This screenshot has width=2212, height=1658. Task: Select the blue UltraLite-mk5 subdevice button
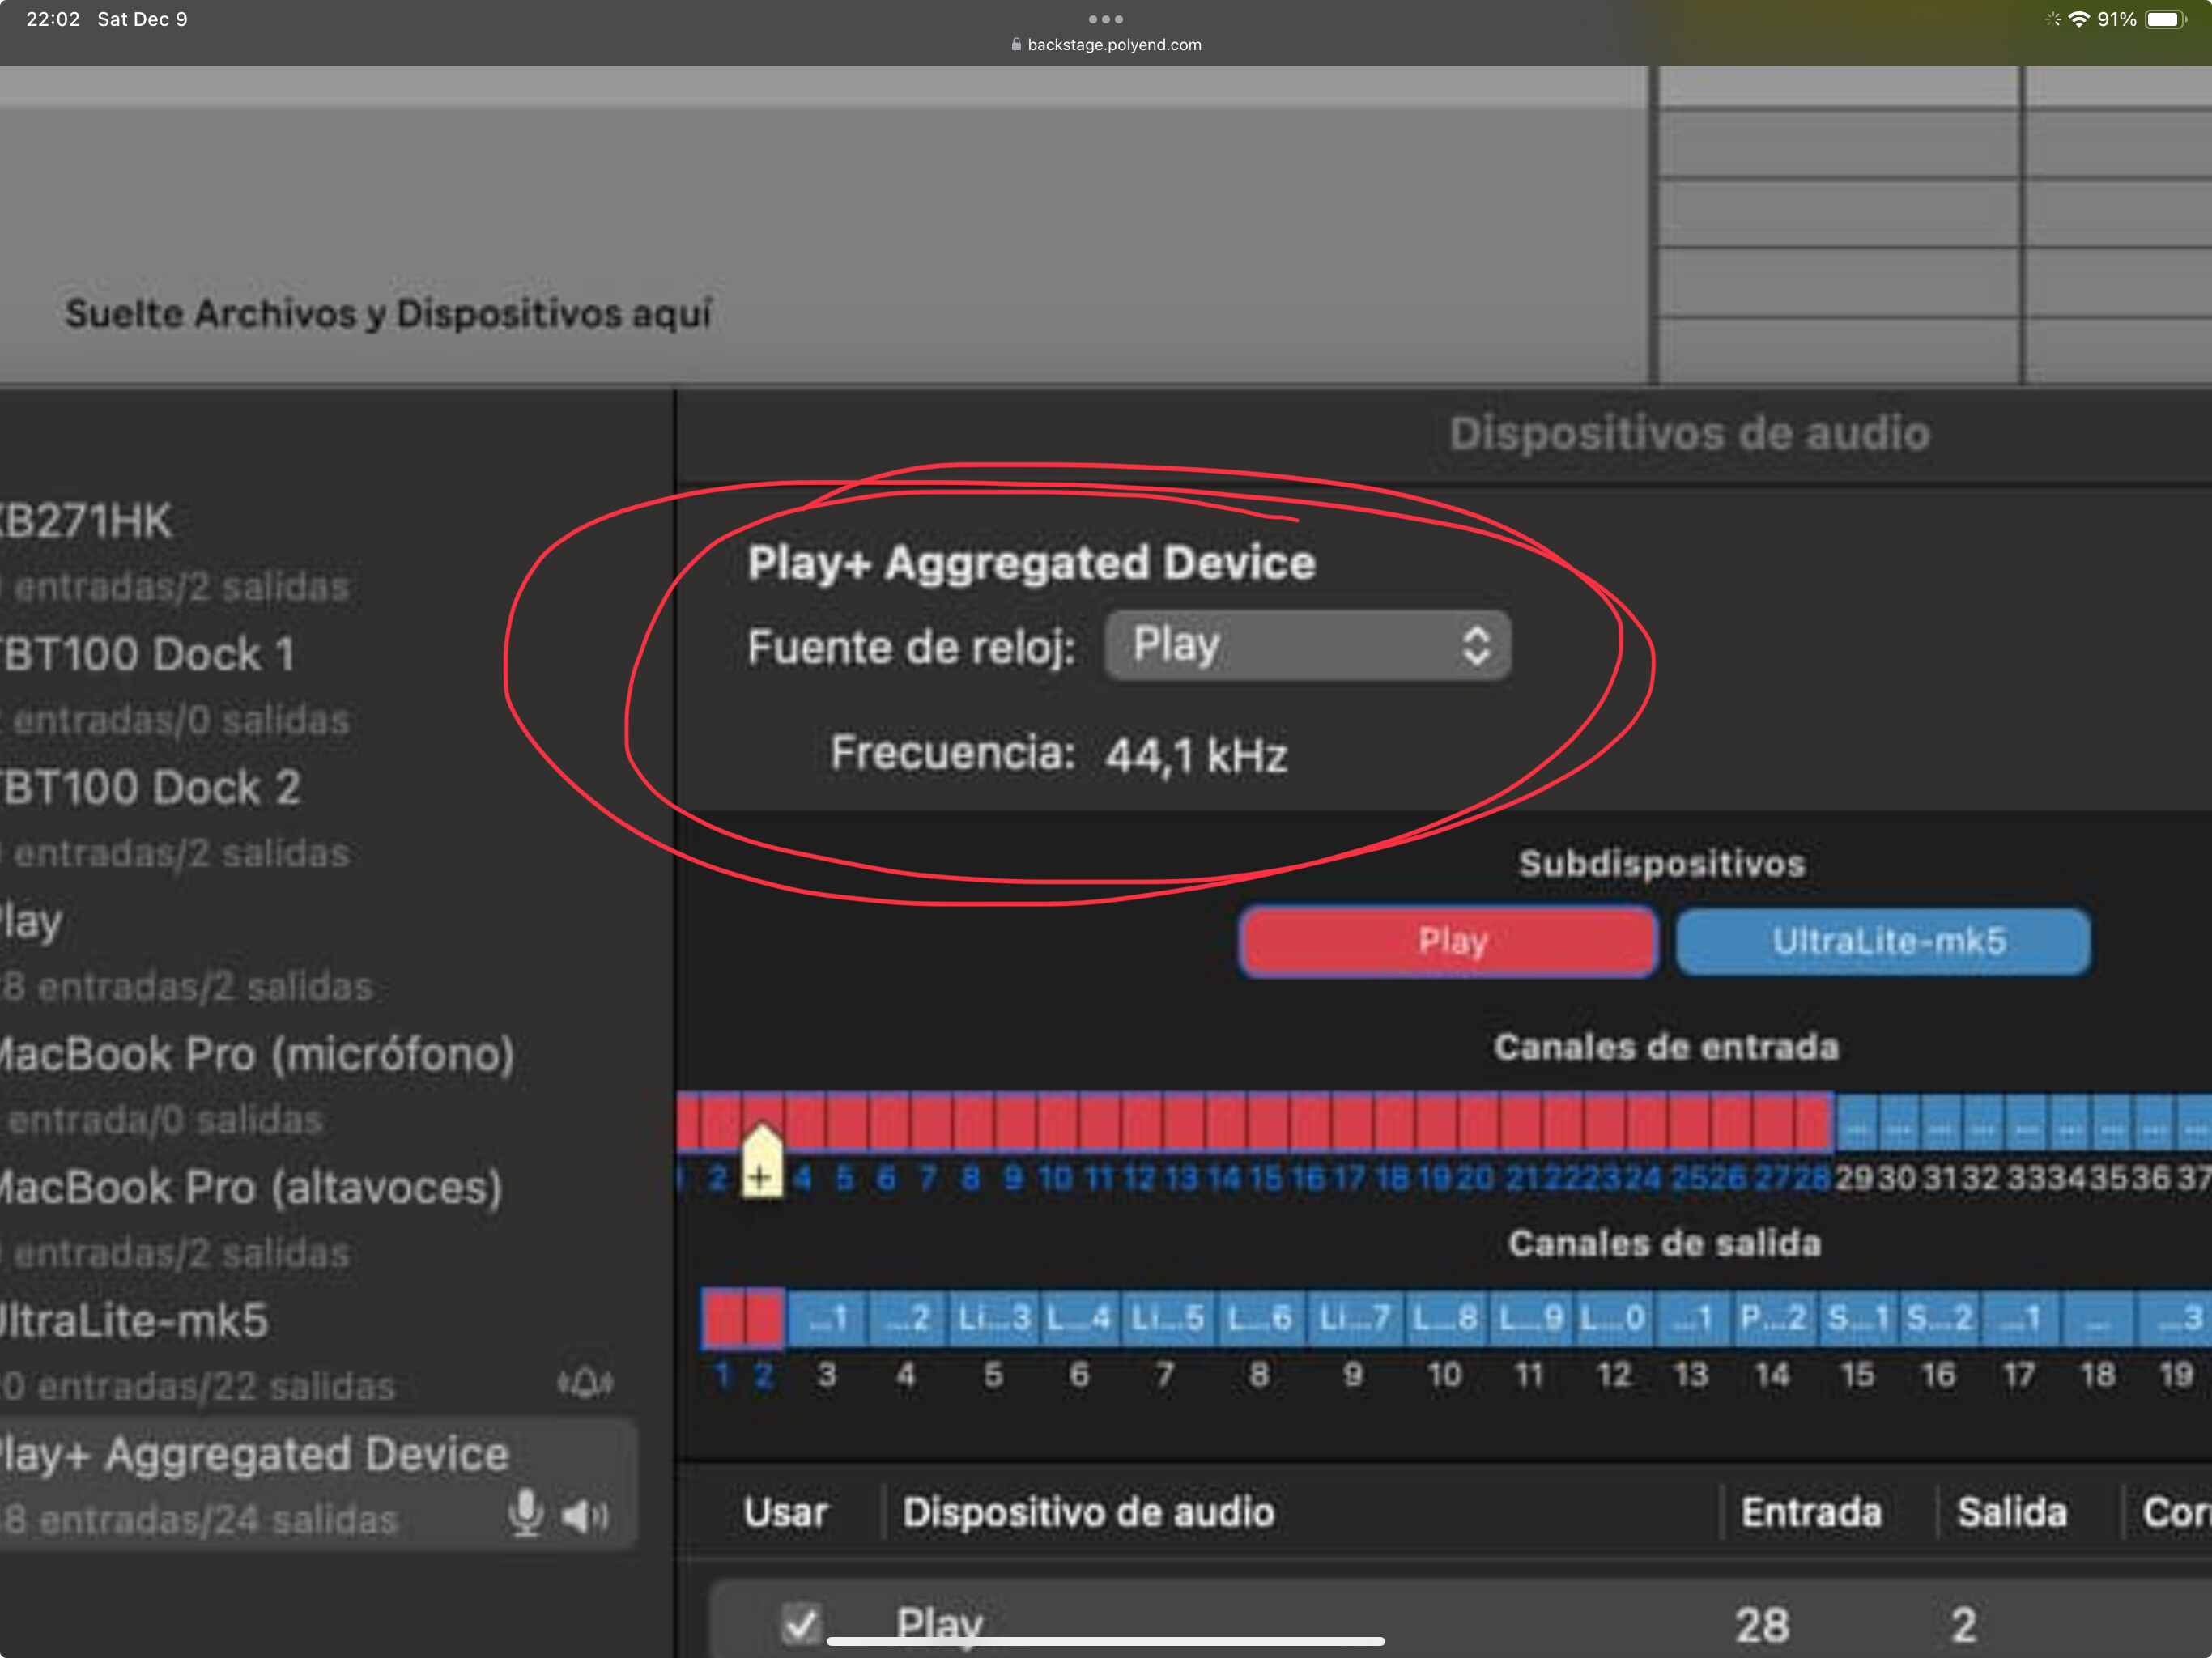(1883, 941)
